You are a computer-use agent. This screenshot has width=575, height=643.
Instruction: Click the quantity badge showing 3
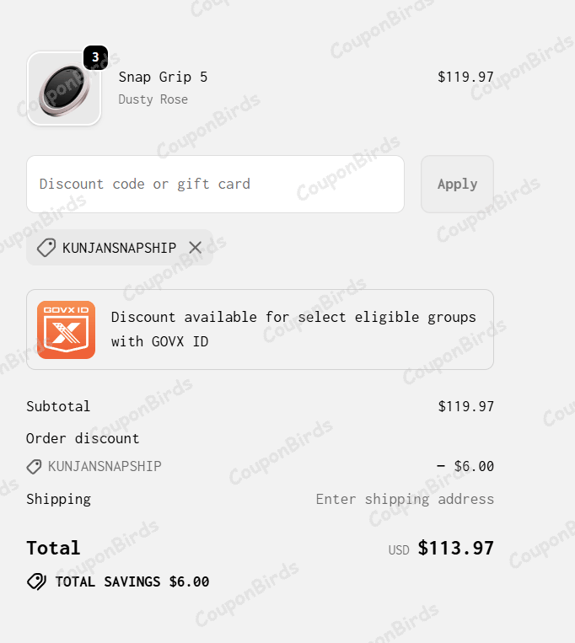pos(95,58)
